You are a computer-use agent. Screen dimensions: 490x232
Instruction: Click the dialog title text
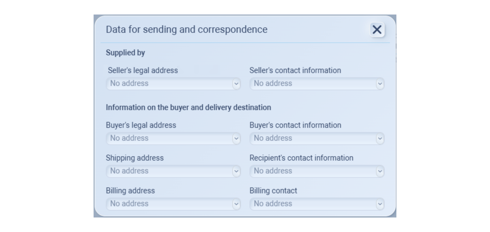[x=187, y=30]
